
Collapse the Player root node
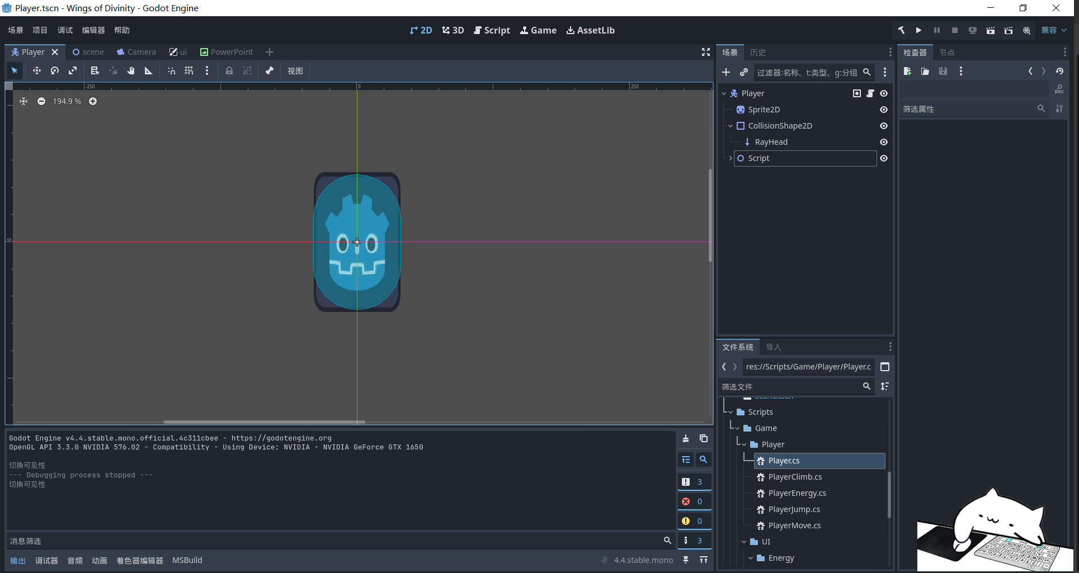point(724,93)
